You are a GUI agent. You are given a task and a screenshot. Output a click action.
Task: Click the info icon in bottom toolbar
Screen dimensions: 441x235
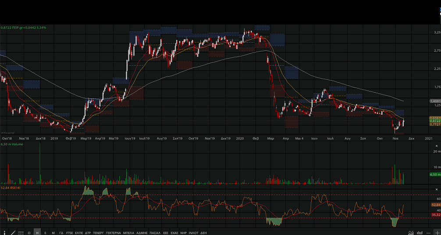(x=4, y=232)
